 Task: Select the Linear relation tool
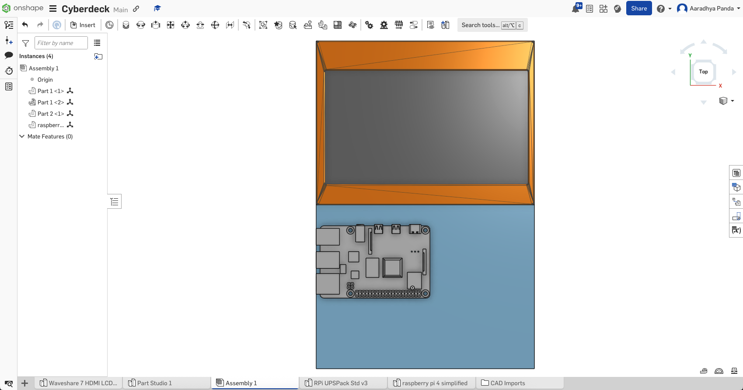(x=414, y=25)
